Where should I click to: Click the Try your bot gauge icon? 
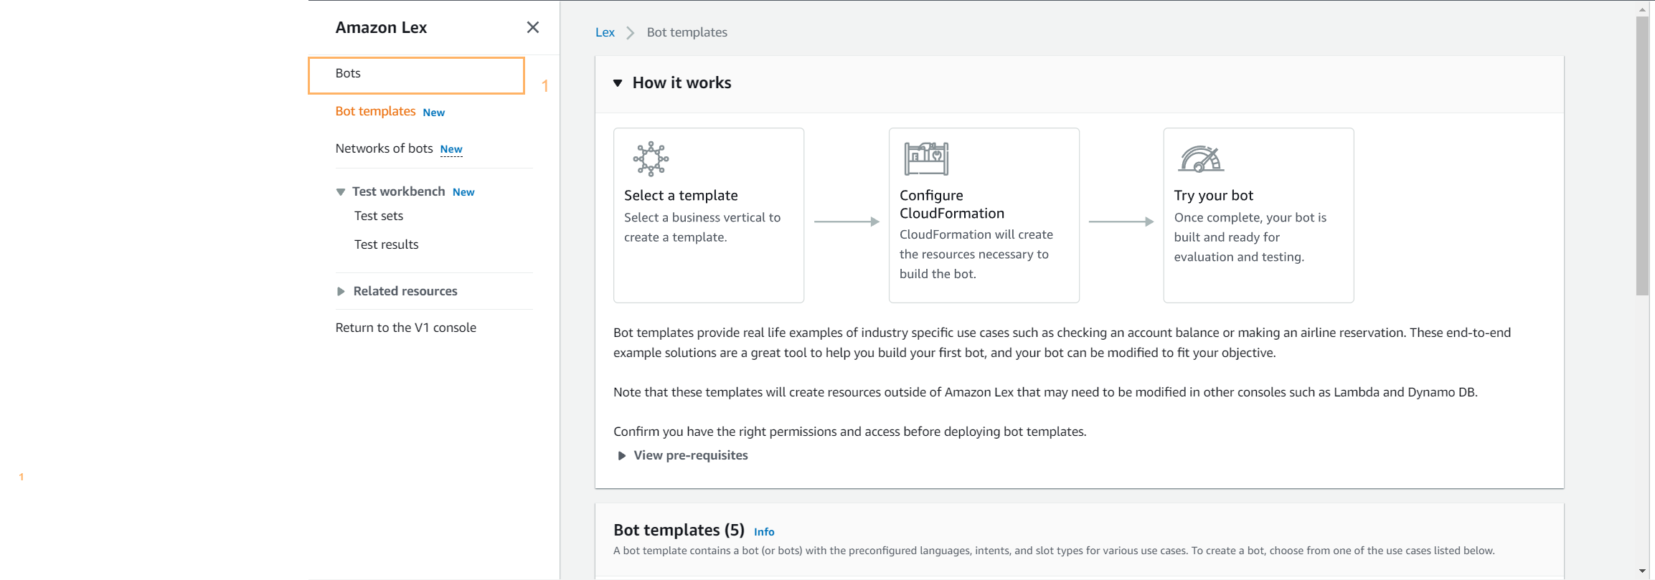[x=1201, y=158]
